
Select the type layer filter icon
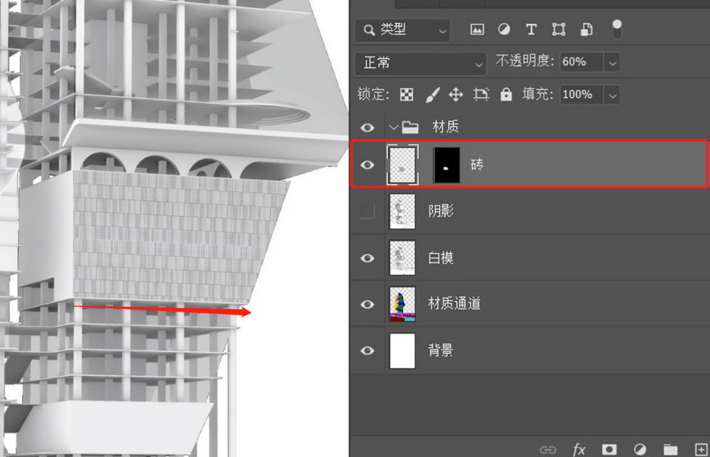[531, 30]
